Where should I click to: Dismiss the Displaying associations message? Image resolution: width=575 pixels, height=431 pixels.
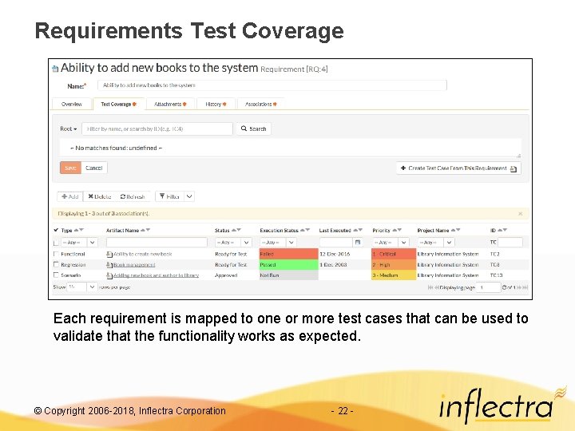point(521,214)
